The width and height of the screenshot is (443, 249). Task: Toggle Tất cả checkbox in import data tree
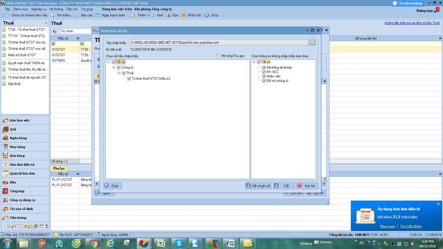click(113, 62)
